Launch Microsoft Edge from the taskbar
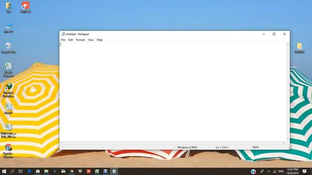The width and height of the screenshot is (312, 175). [29, 171]
